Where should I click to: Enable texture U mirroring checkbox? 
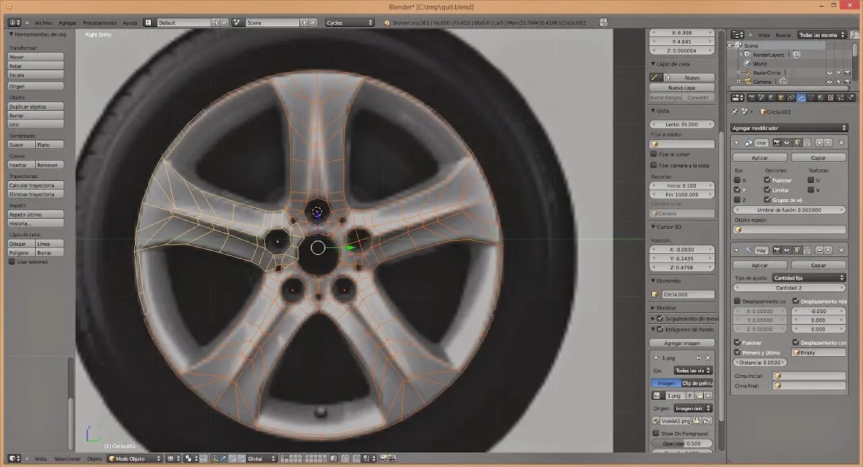click(x=810, y=180)
